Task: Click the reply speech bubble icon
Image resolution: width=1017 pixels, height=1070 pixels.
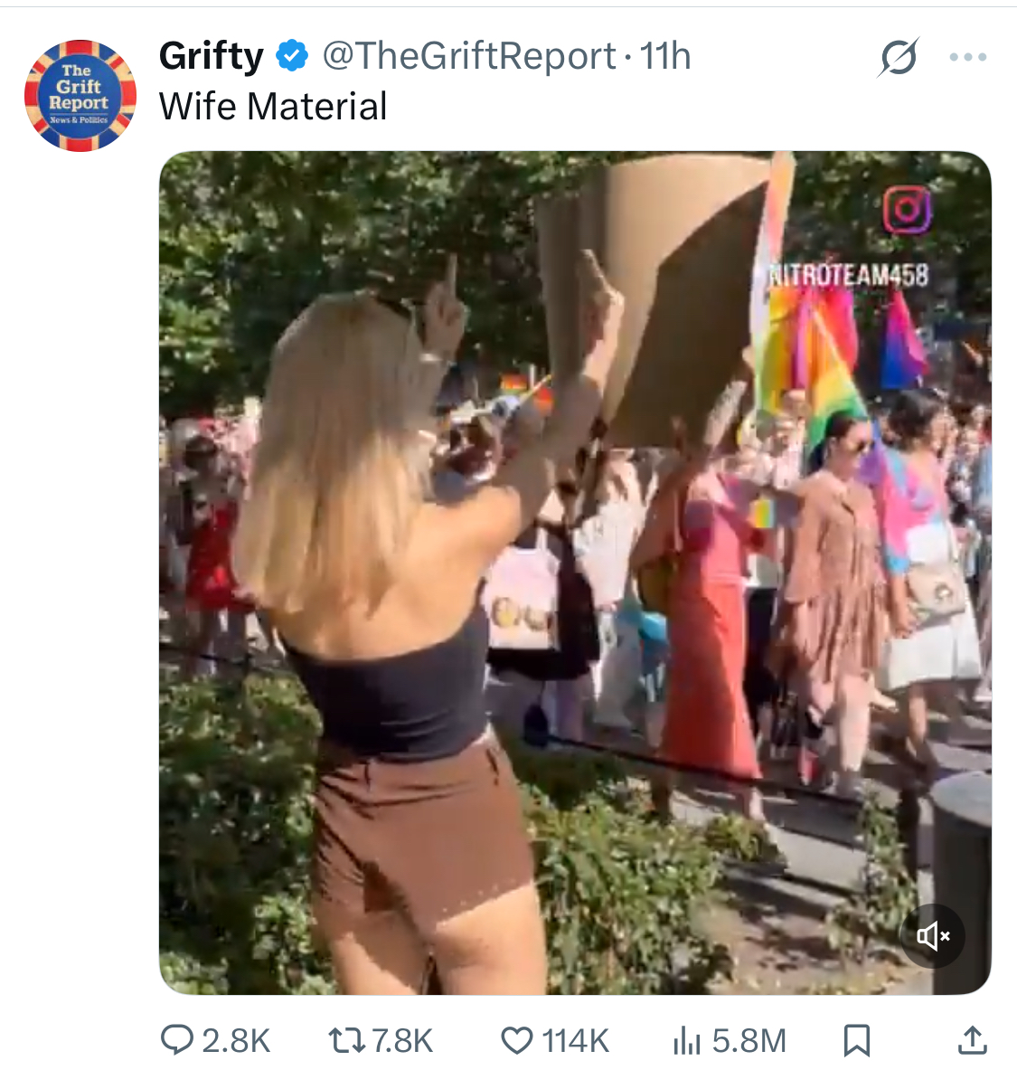Action: point(176,1041)
